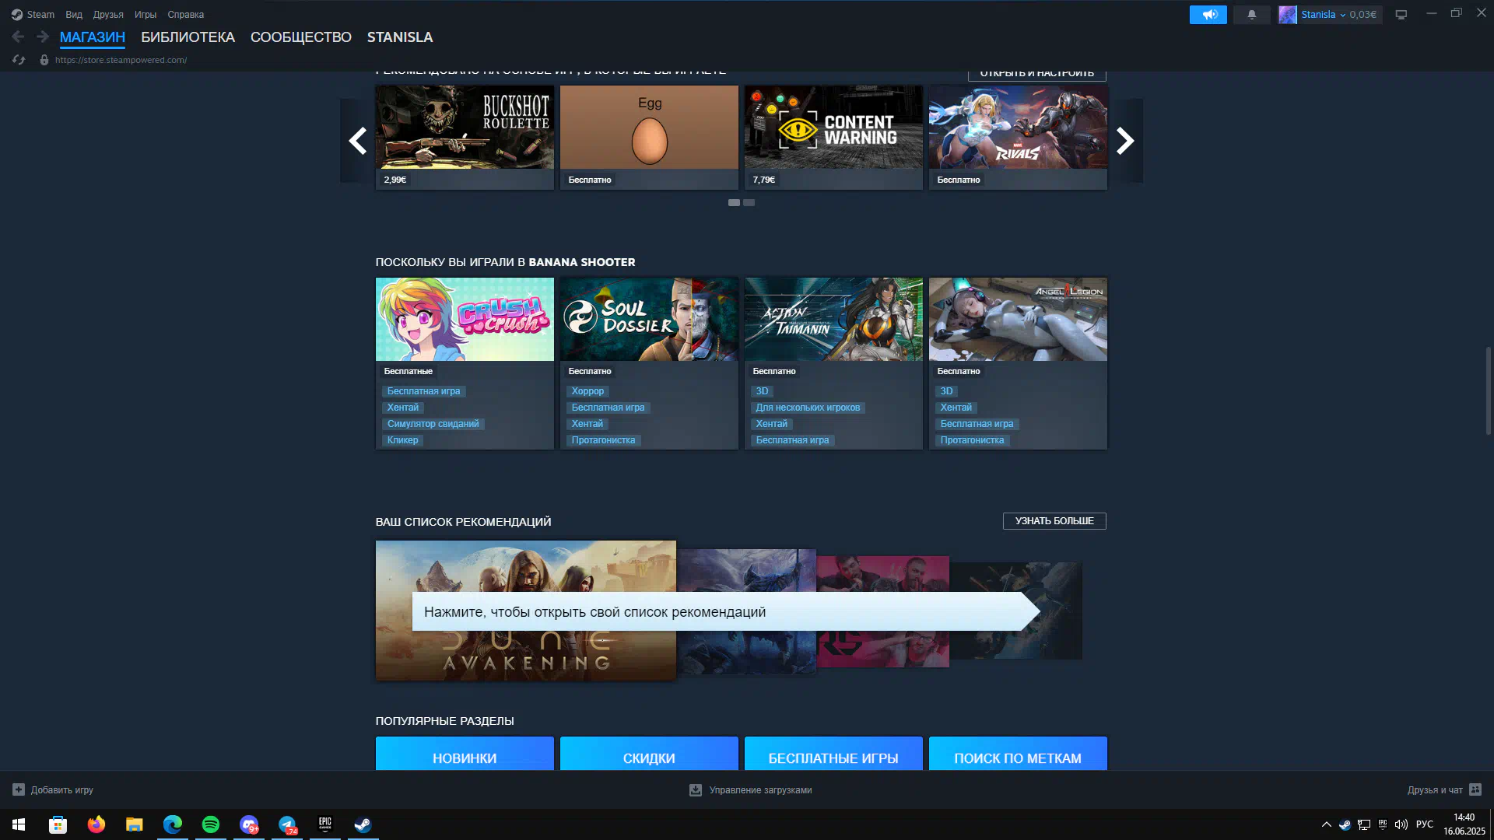Switch the РУС keyboard language indicator
The height and width of the screenshot is (840, 1494).
pyautogui.click(x=1424, y=824)
